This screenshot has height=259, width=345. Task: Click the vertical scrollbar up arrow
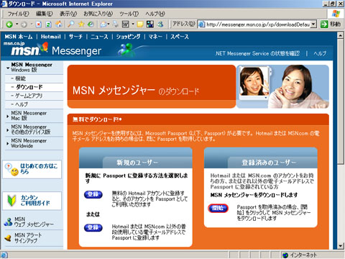click(x=341, y=35)
